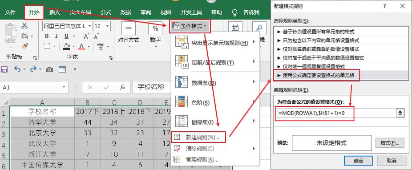Click the form icon beside camera

coord(62,69)
